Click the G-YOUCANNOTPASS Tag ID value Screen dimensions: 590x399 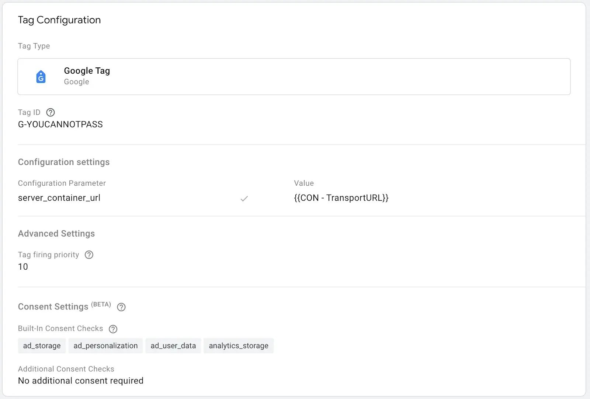(x=60, y=125)
